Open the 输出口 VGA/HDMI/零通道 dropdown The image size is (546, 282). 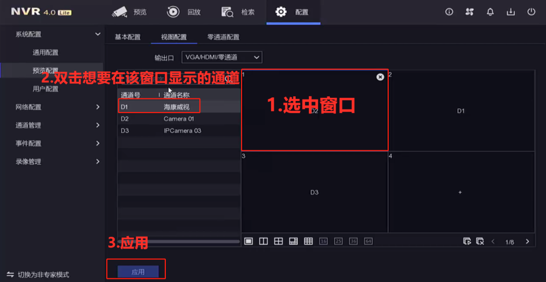point(222,58)
